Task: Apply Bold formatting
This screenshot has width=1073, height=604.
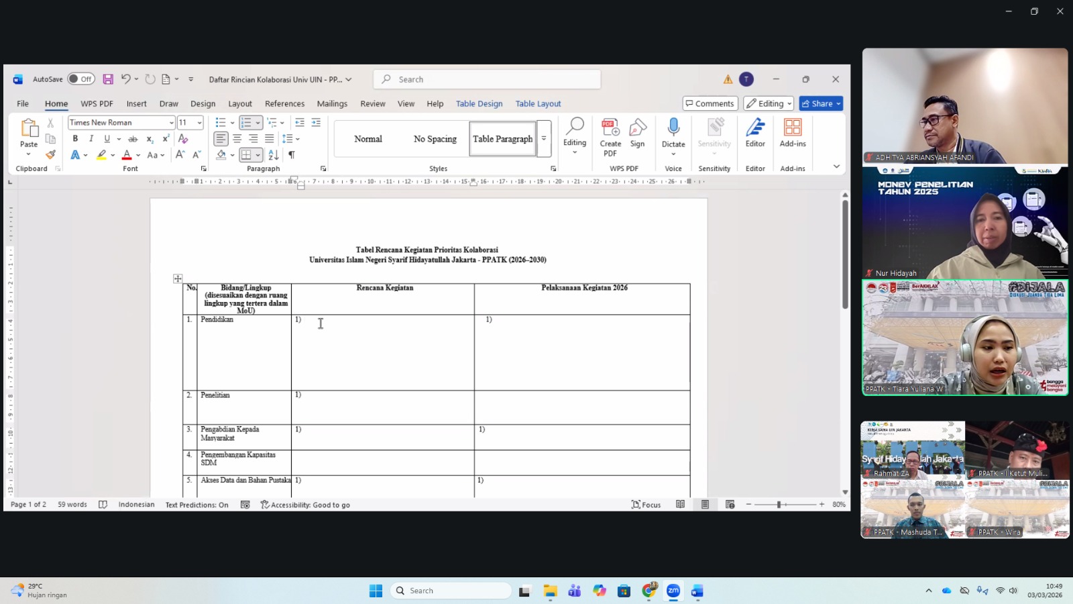Action: tap(75, 139)
